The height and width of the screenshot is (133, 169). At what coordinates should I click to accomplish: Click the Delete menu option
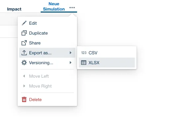(47, 99)
